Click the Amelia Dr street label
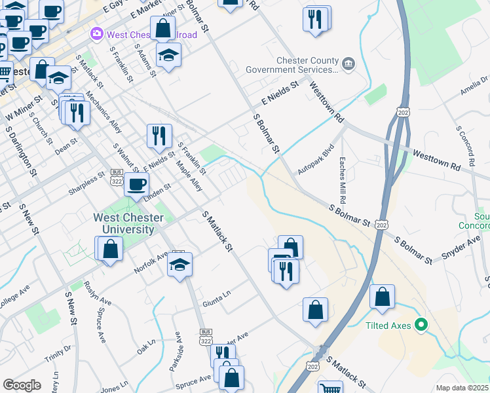The width and height of the screenshot is (490, 393). click(x=474, y=85)
